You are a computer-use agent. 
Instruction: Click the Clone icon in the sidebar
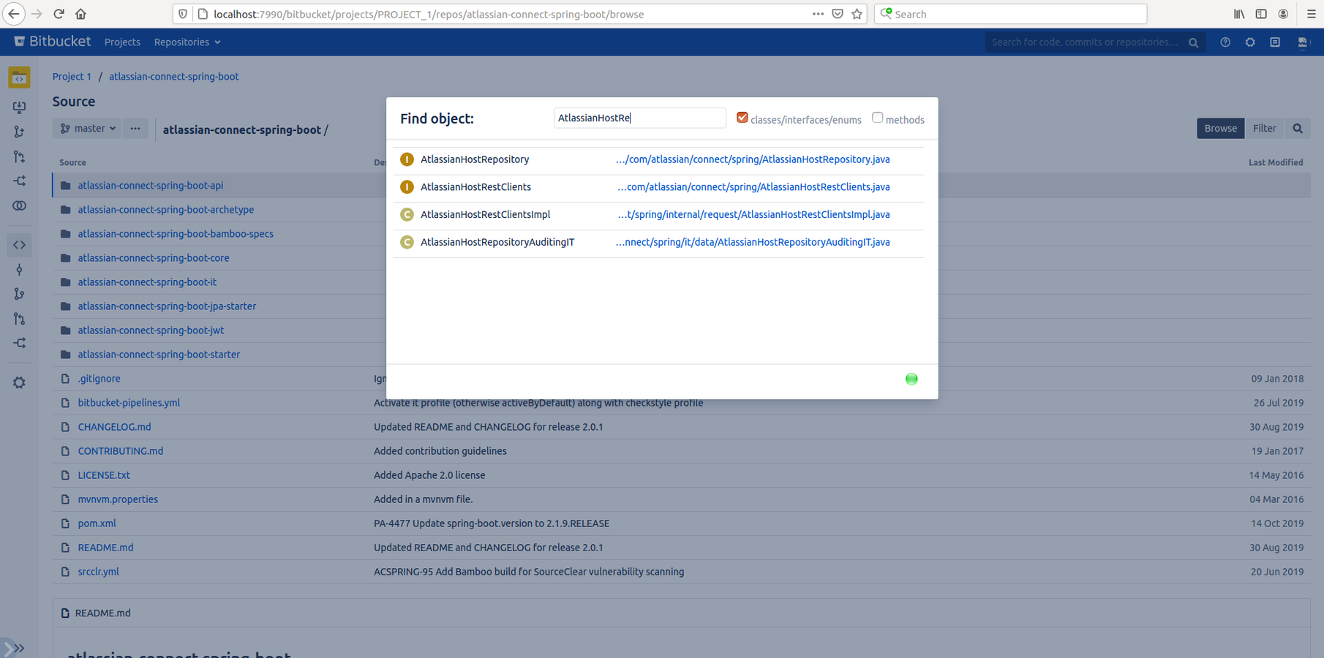pos(19,107)
